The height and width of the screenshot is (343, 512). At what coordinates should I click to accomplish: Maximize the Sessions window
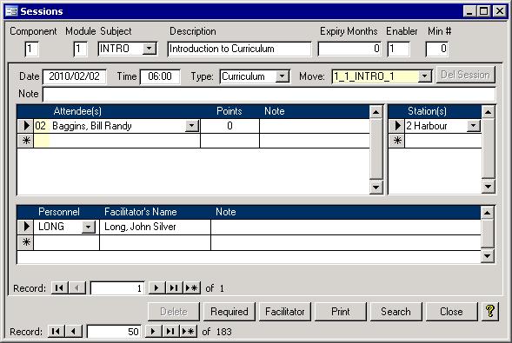(483, 11)
